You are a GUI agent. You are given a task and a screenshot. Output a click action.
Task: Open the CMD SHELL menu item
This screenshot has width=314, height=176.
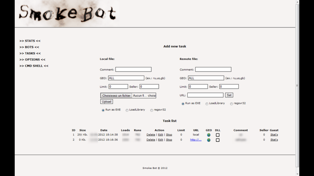[34, 66]
